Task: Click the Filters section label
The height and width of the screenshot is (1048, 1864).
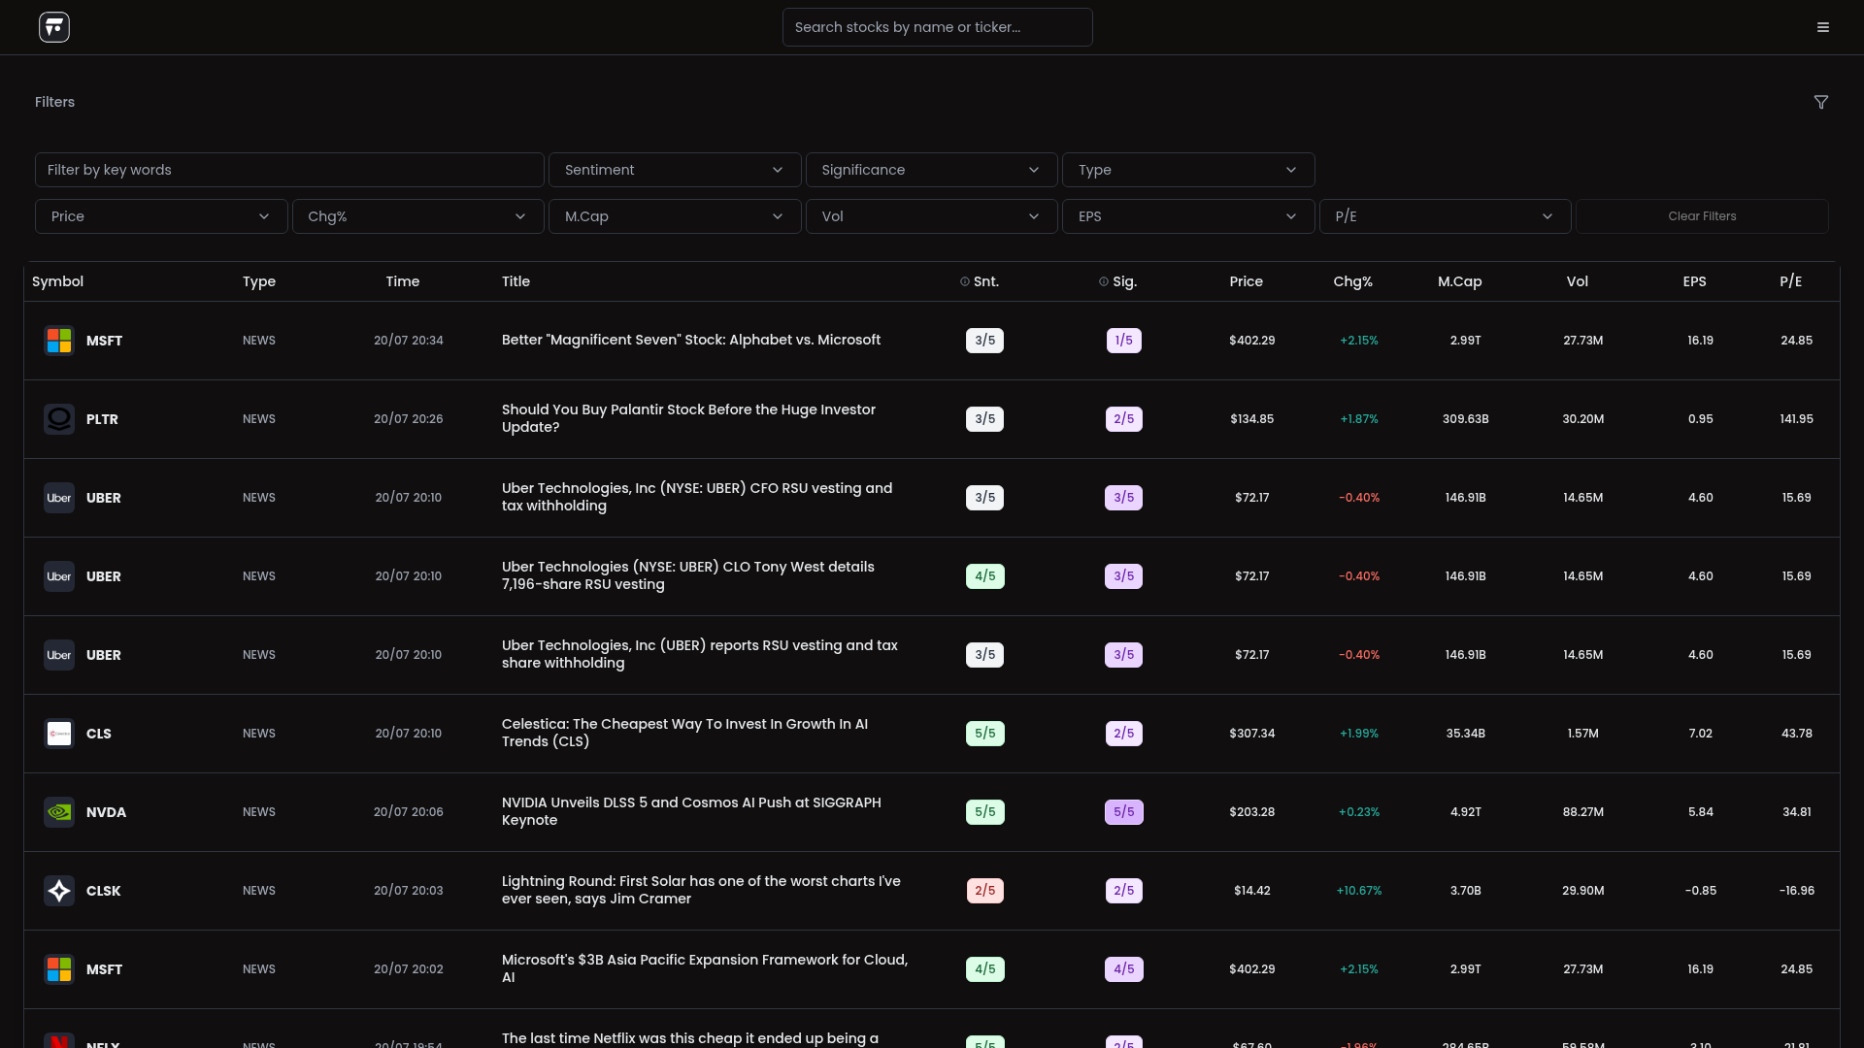Action: coord(54,102)
